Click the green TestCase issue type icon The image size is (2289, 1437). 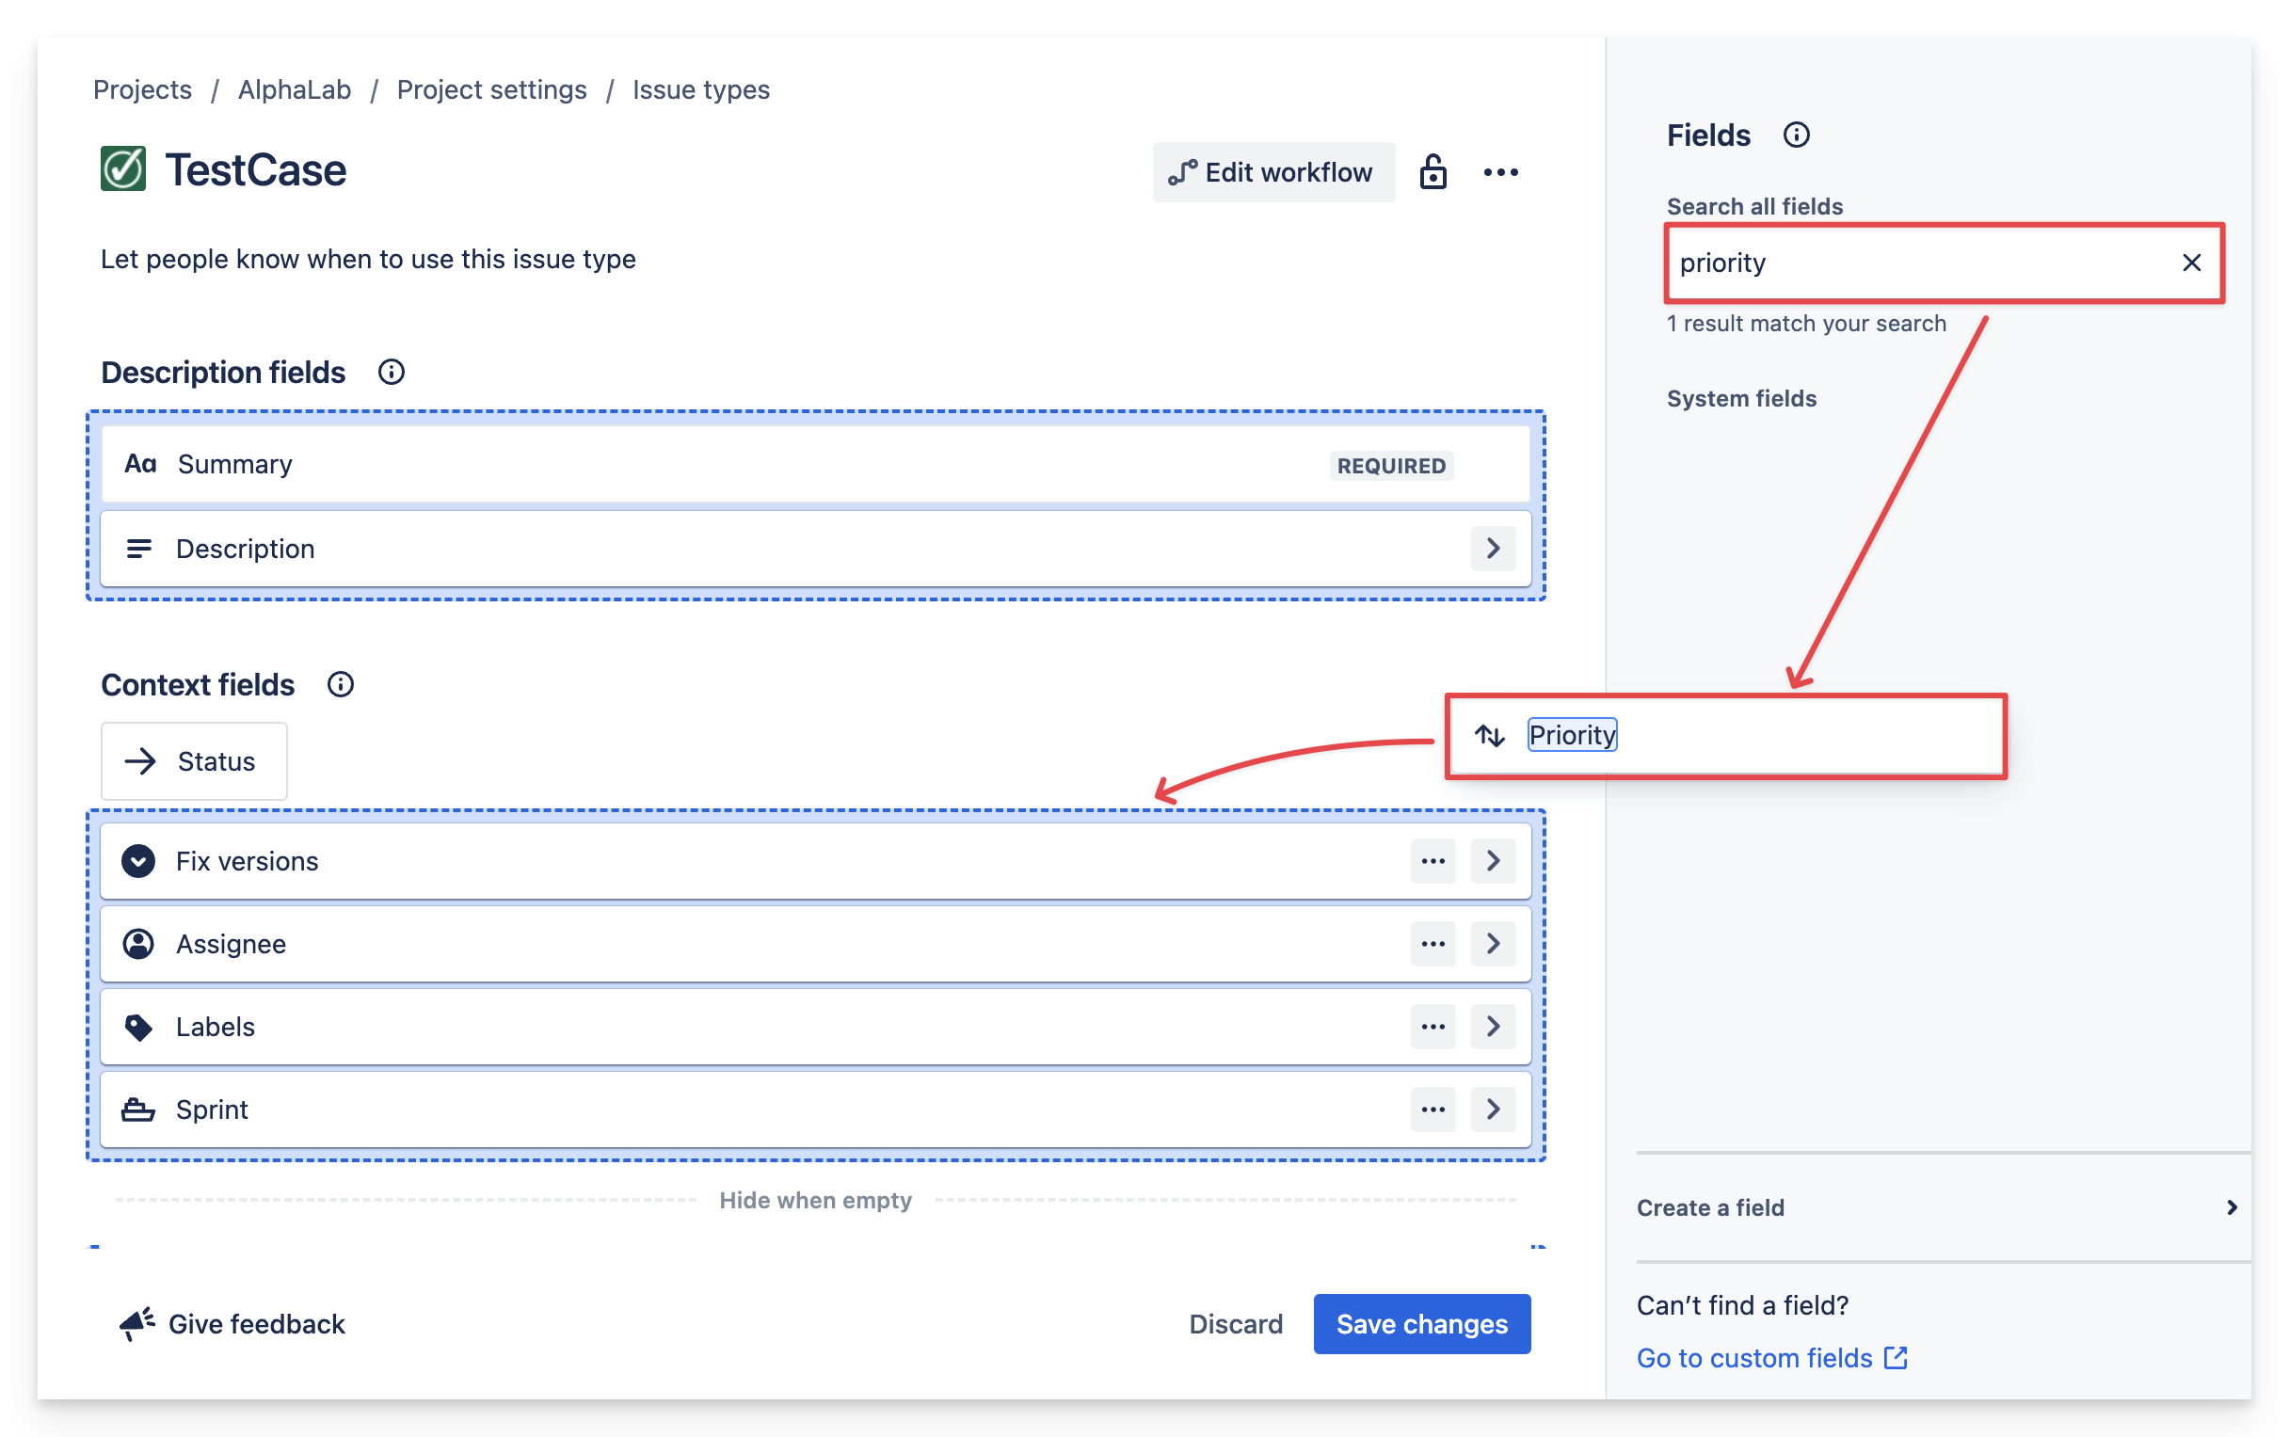point(123,169)
